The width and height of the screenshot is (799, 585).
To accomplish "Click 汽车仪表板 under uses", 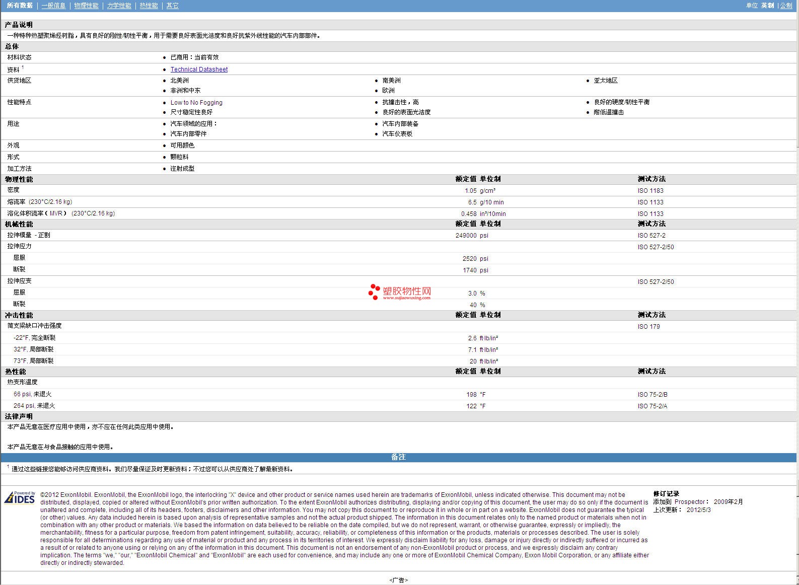I will [x=397, y=134].
